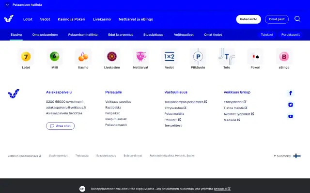Select the Etusivu tab
The height and width of the screenshot is (193, 310).
tap(16, 35)
